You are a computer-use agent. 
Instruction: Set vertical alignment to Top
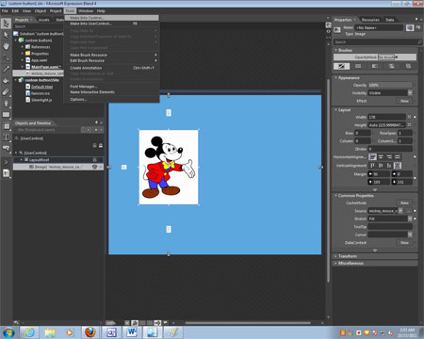pos(372,166)
